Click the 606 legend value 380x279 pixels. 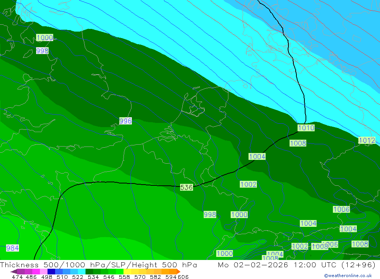tap(183, 277)
